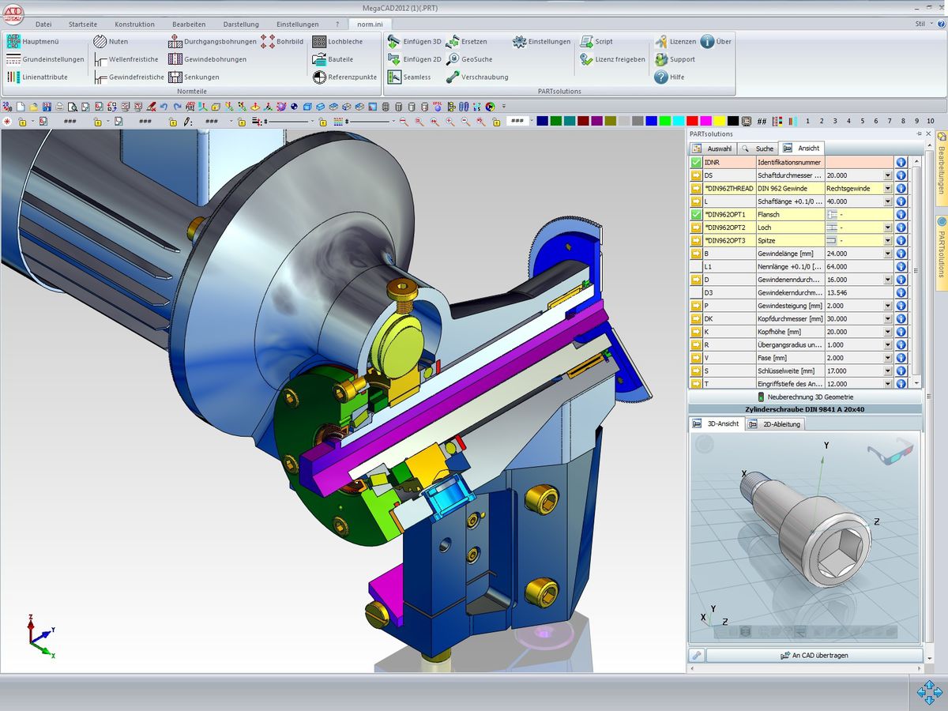948x711 pixels.
Task: Click Einfügen 2D in PARTsolutions group
Action: pyautogui.click(x=414, y=59)
